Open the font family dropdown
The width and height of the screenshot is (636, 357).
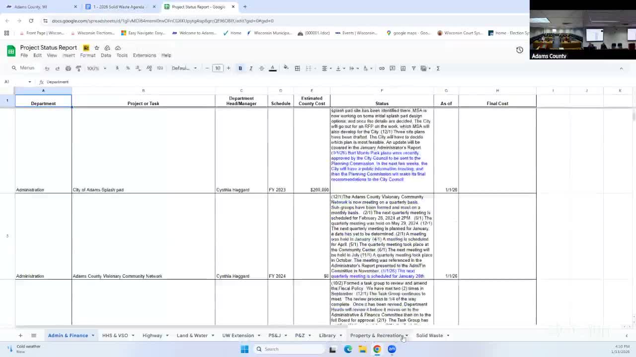(x=184, y=68)
